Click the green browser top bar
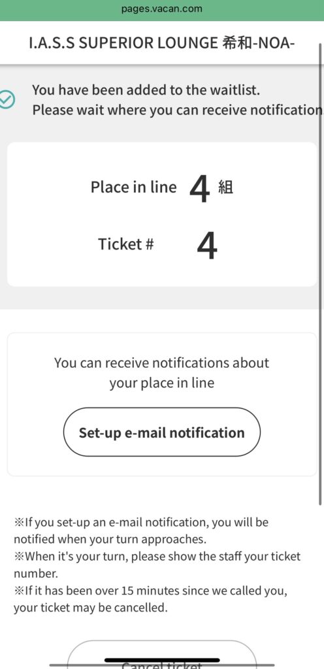Viewport: 324px width, 669px height. pyautogui.click(x=162, y=10)
